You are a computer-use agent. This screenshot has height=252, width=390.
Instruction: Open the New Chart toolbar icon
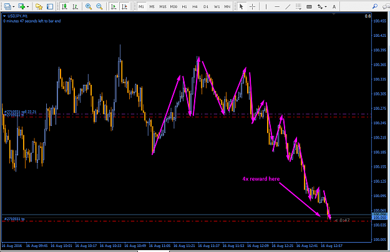coord(7,6)
